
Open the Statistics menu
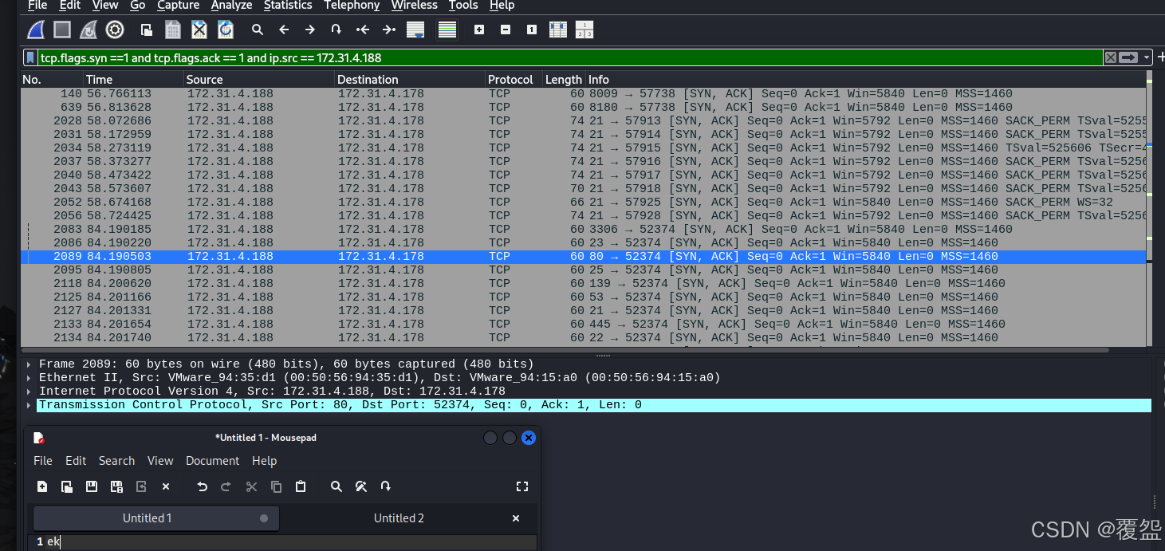click(288, 6)
